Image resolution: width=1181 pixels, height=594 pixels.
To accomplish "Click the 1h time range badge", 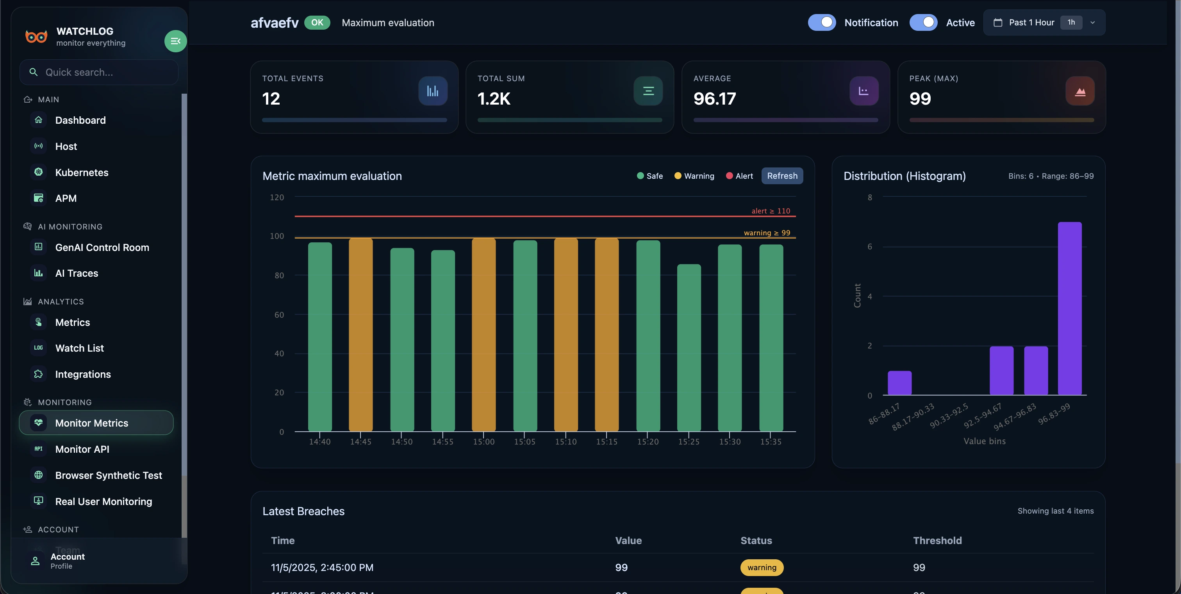I will click(1071, 23).
